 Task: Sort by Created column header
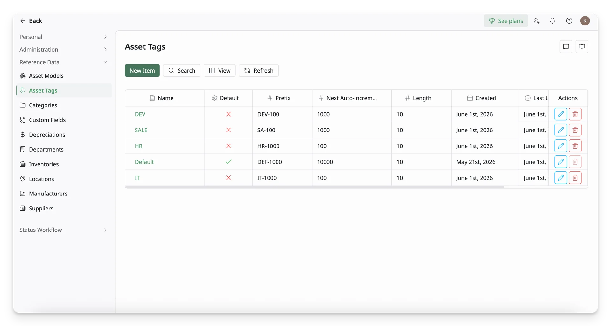tap(485, 98)
